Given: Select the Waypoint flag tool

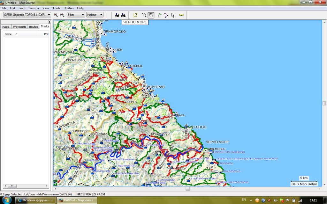Looking at the screenshot, I should [160, 15].
